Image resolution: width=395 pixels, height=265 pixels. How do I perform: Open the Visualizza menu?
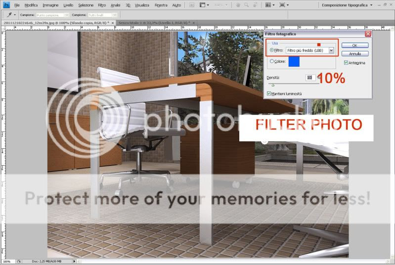click(142, 5)
